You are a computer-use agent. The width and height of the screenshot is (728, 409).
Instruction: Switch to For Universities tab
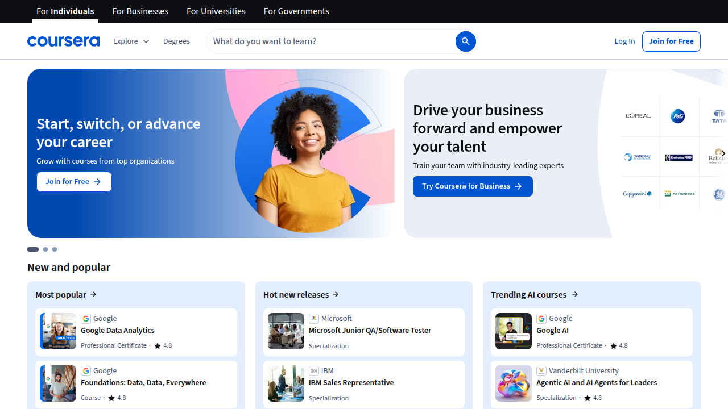click(x=216, y=11)
